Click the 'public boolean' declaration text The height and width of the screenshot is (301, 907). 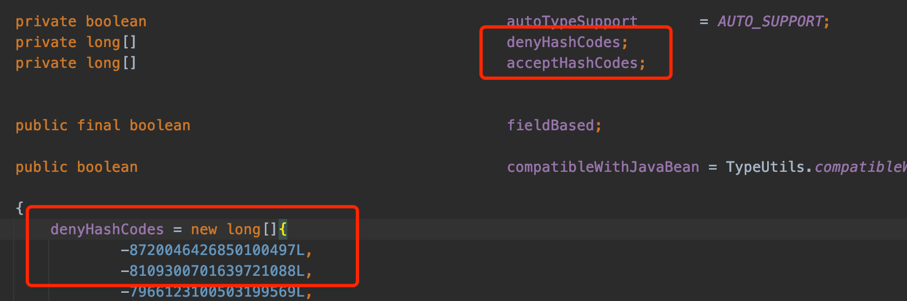tap(77, 167)
